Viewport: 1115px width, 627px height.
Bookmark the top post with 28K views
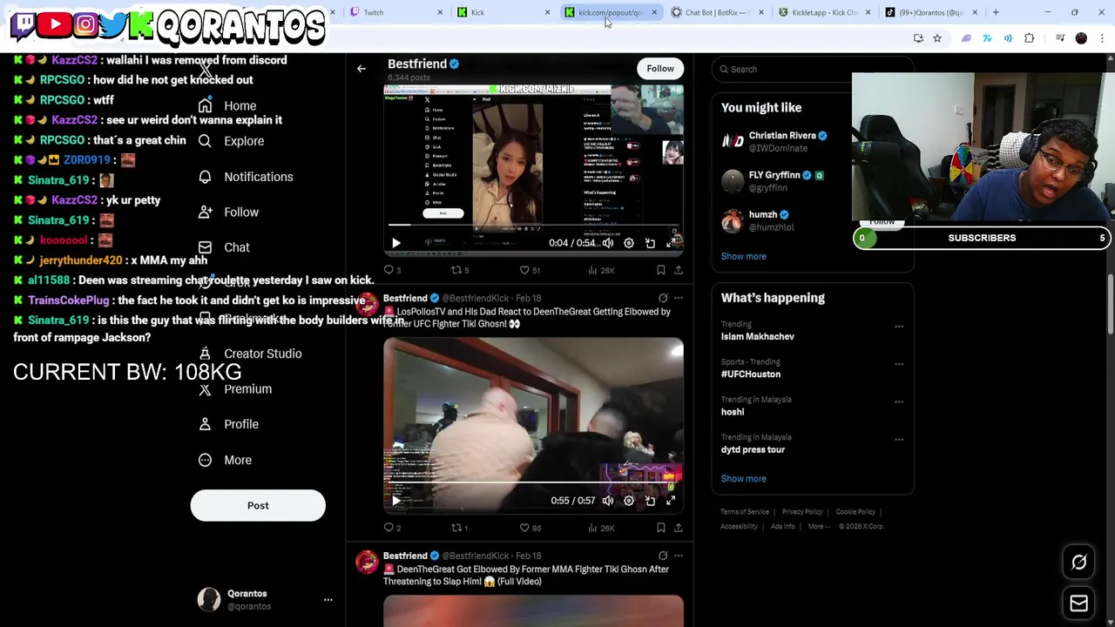[660, 270]
